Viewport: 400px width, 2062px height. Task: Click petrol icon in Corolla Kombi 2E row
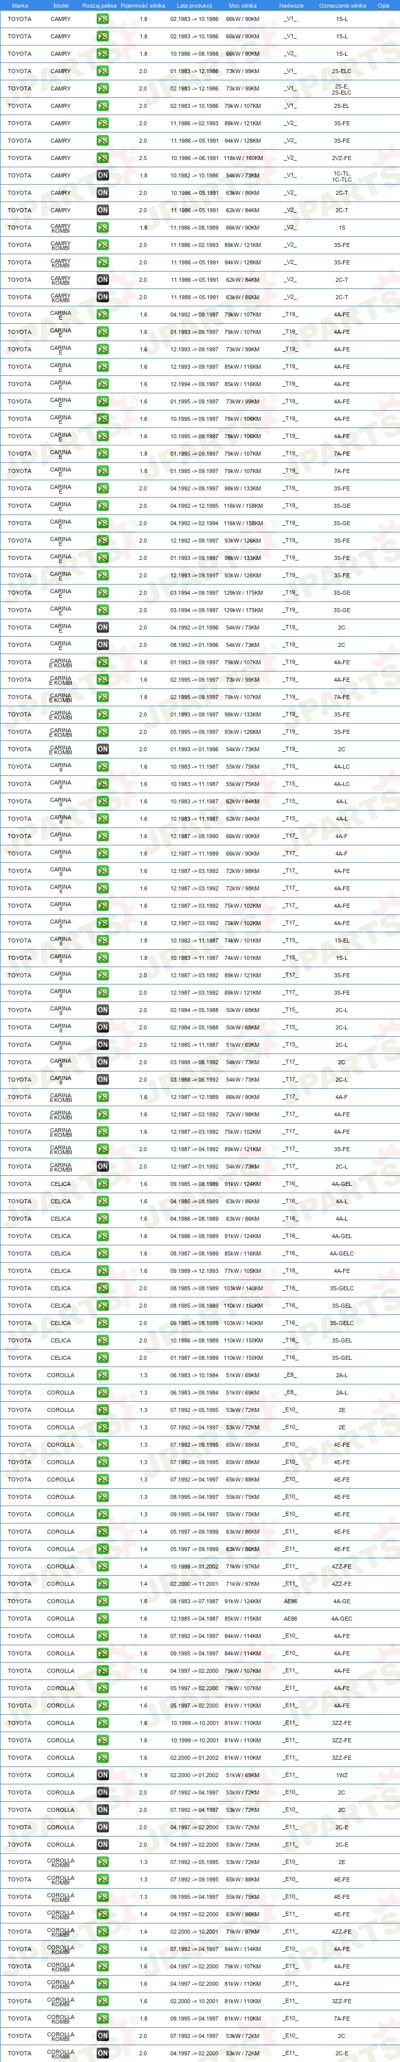[x=102, y=1862]
